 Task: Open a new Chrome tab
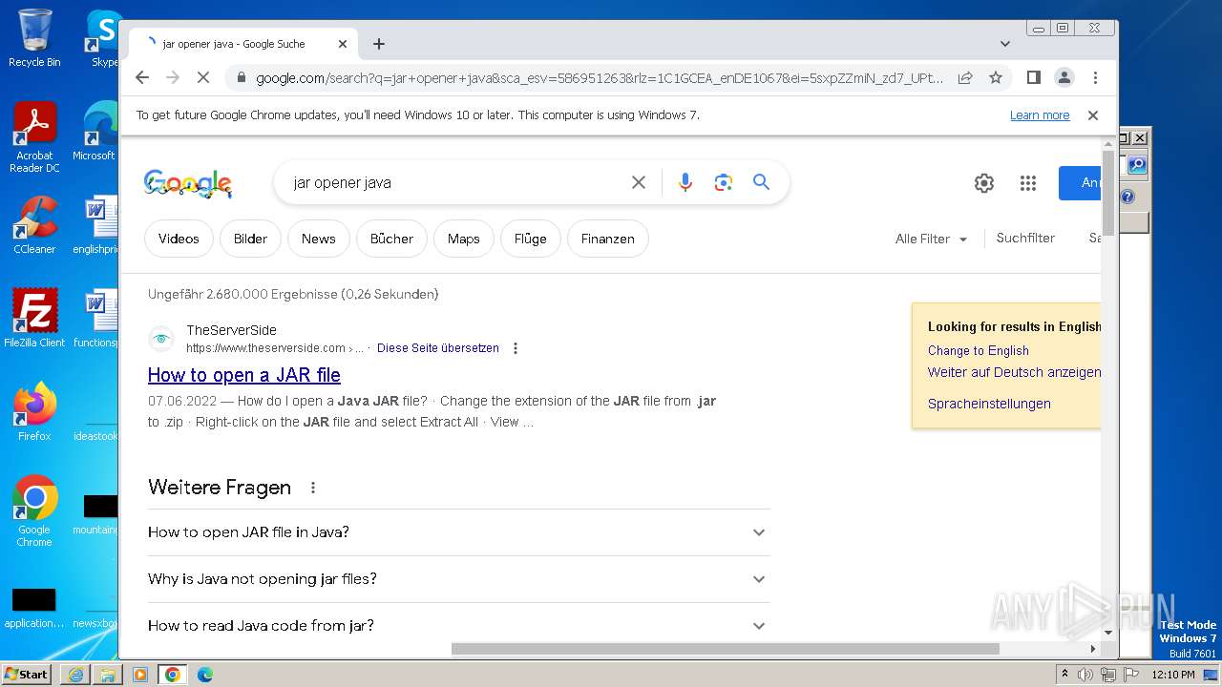pyautogui.click(x=379, y=44)
